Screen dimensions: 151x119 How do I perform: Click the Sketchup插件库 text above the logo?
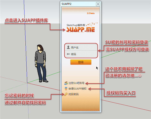pyautogui.click(x=76, y=25)
